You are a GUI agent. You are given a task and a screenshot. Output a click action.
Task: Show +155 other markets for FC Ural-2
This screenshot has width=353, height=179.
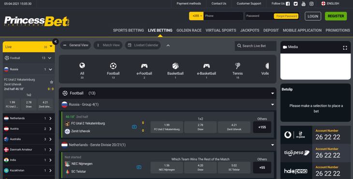click(x=262, y=127)
